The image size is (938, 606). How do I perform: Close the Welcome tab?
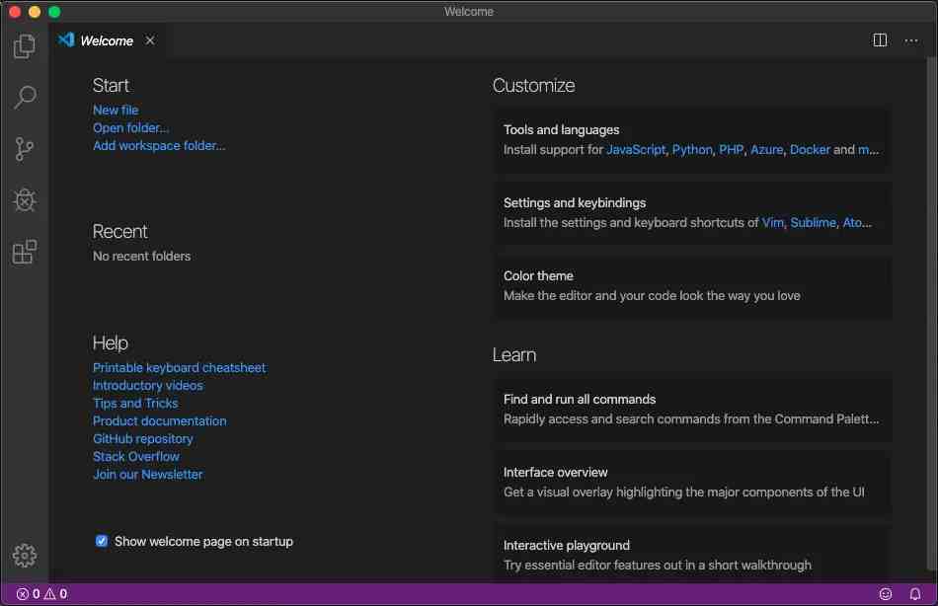tap(150, 40)
